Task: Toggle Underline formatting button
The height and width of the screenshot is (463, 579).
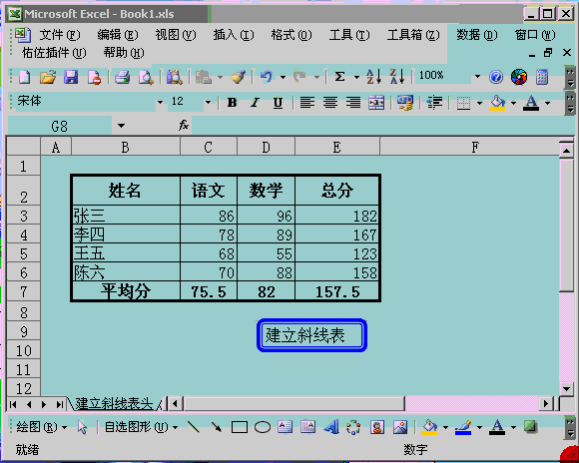Action: click(x=278, y=102)
